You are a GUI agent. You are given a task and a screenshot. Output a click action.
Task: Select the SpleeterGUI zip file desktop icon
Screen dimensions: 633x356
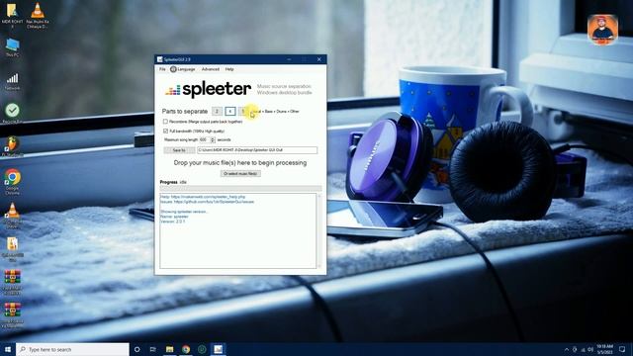point(12,249)
